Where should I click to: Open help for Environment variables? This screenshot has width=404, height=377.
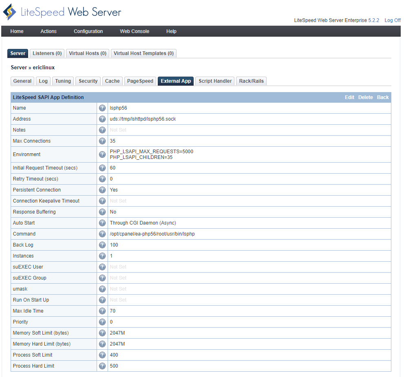(x=102, y=154)
